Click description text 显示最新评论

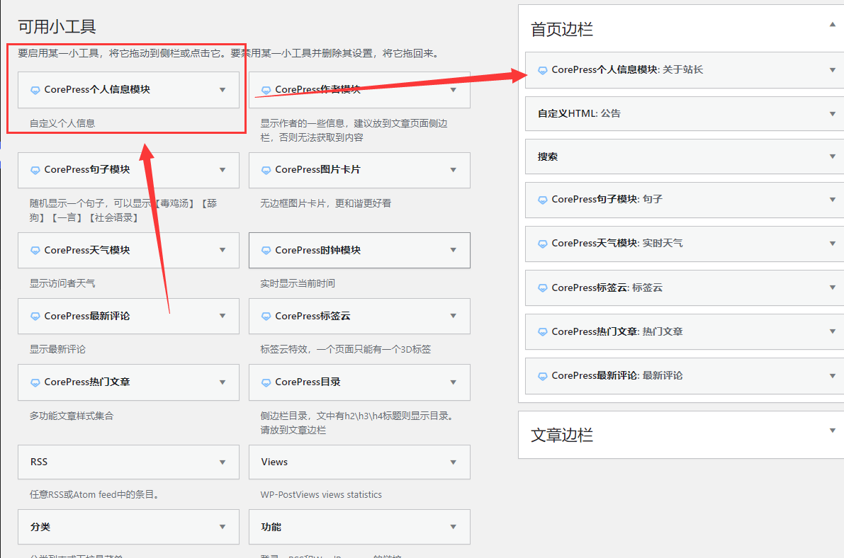tap(57, 349)
